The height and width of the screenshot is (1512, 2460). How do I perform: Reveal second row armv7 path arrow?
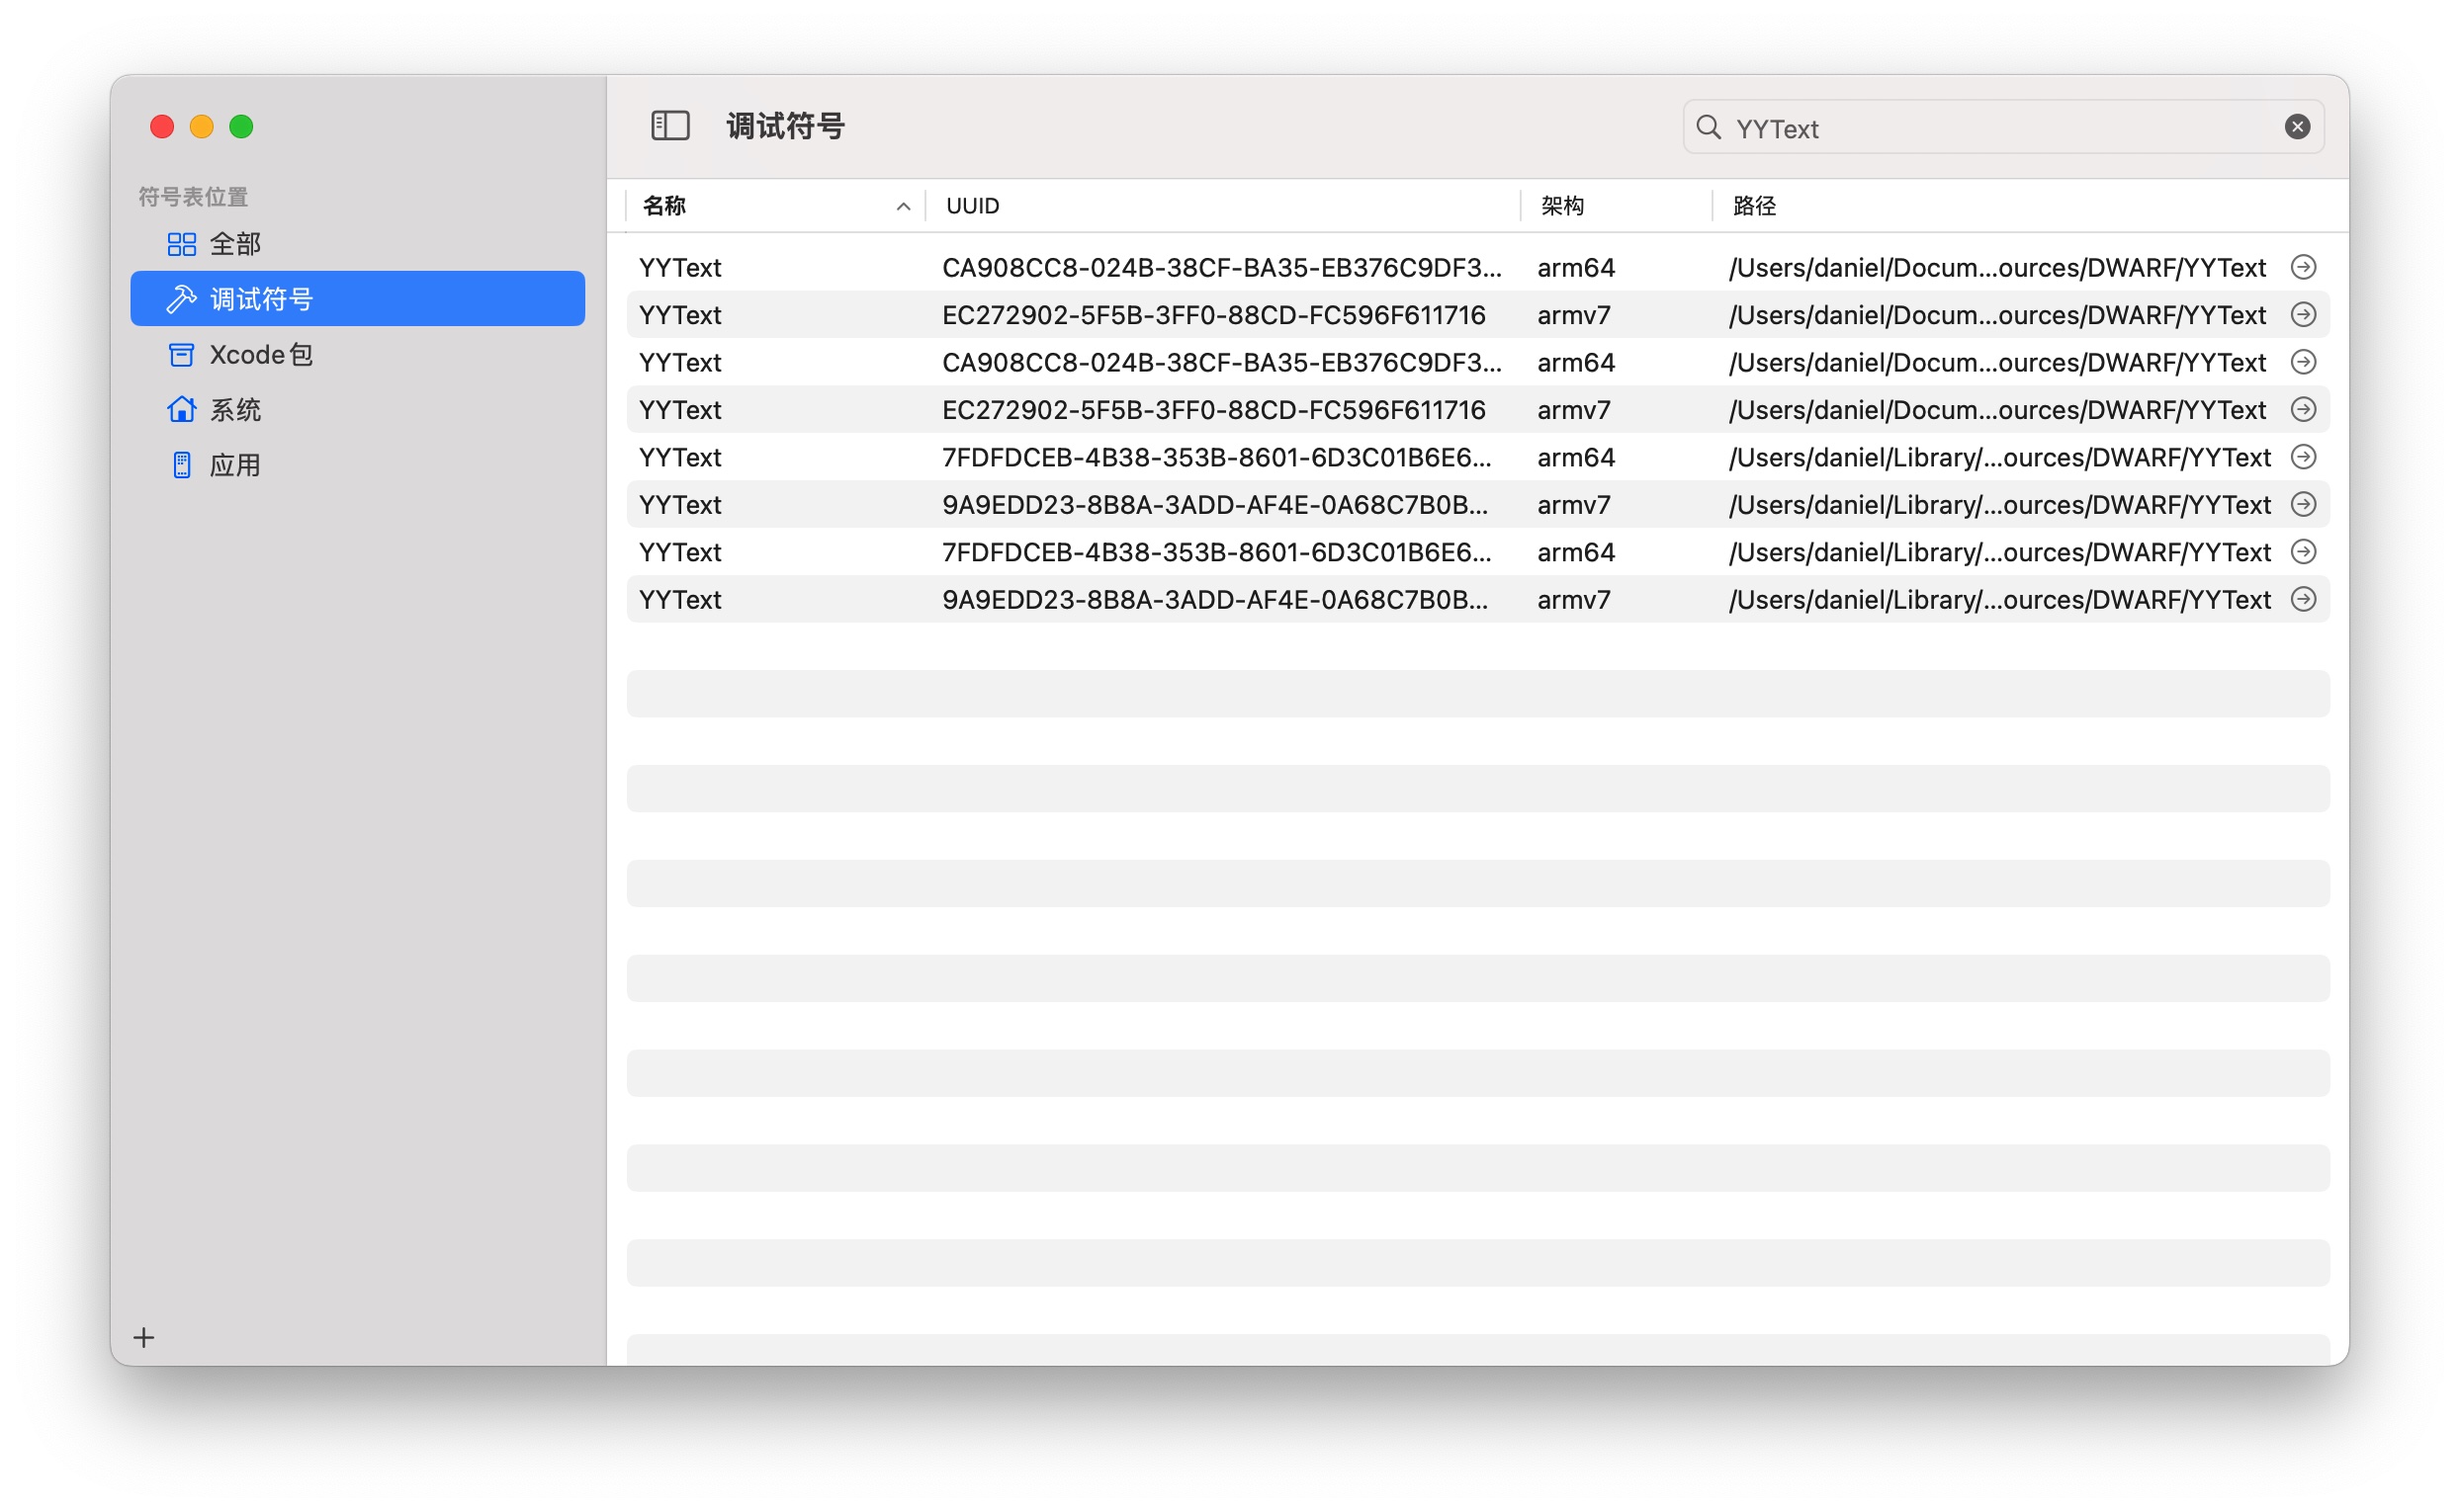(2302, 315)
